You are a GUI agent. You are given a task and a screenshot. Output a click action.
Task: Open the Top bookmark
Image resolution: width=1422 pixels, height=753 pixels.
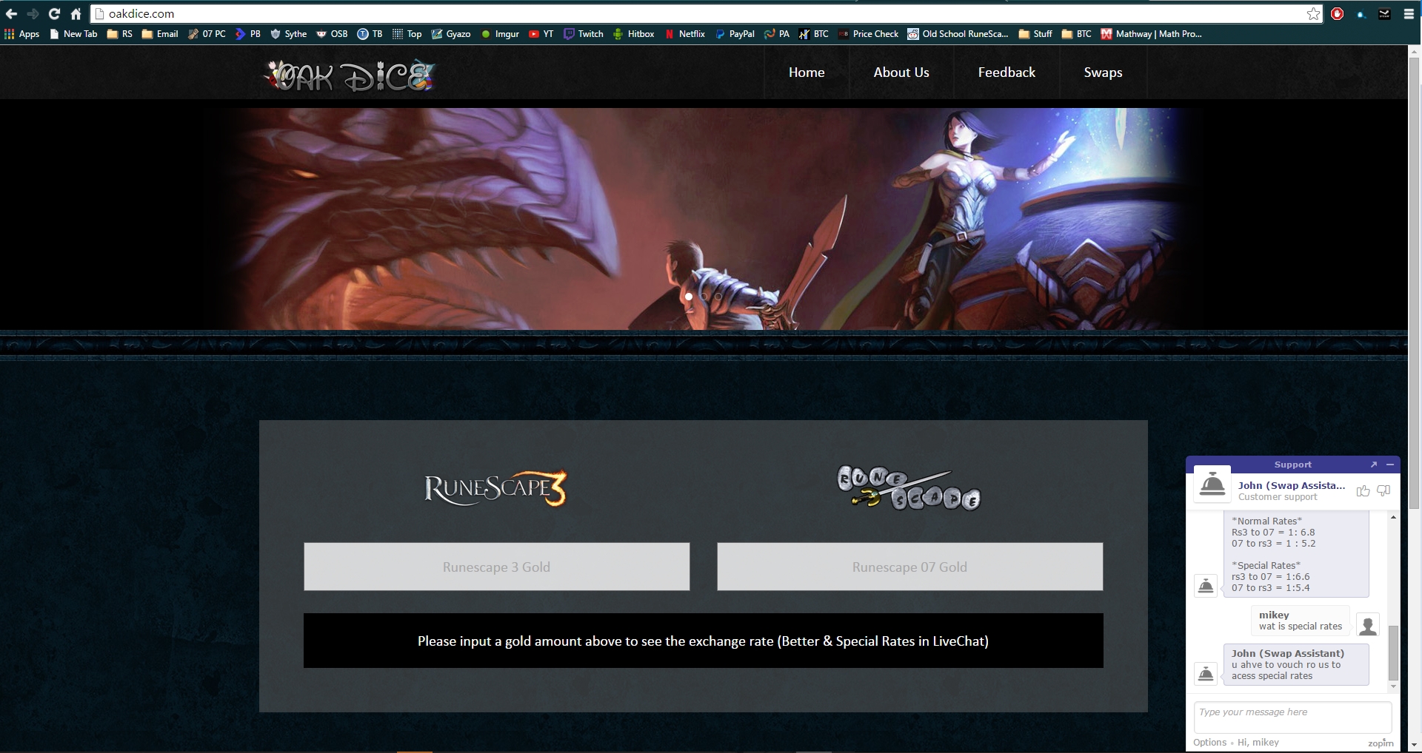(407, 34)
